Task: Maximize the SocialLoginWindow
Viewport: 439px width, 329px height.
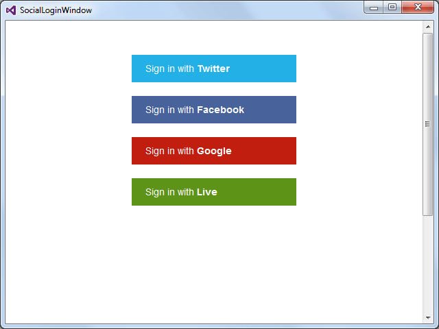Action: pos(392,8)
